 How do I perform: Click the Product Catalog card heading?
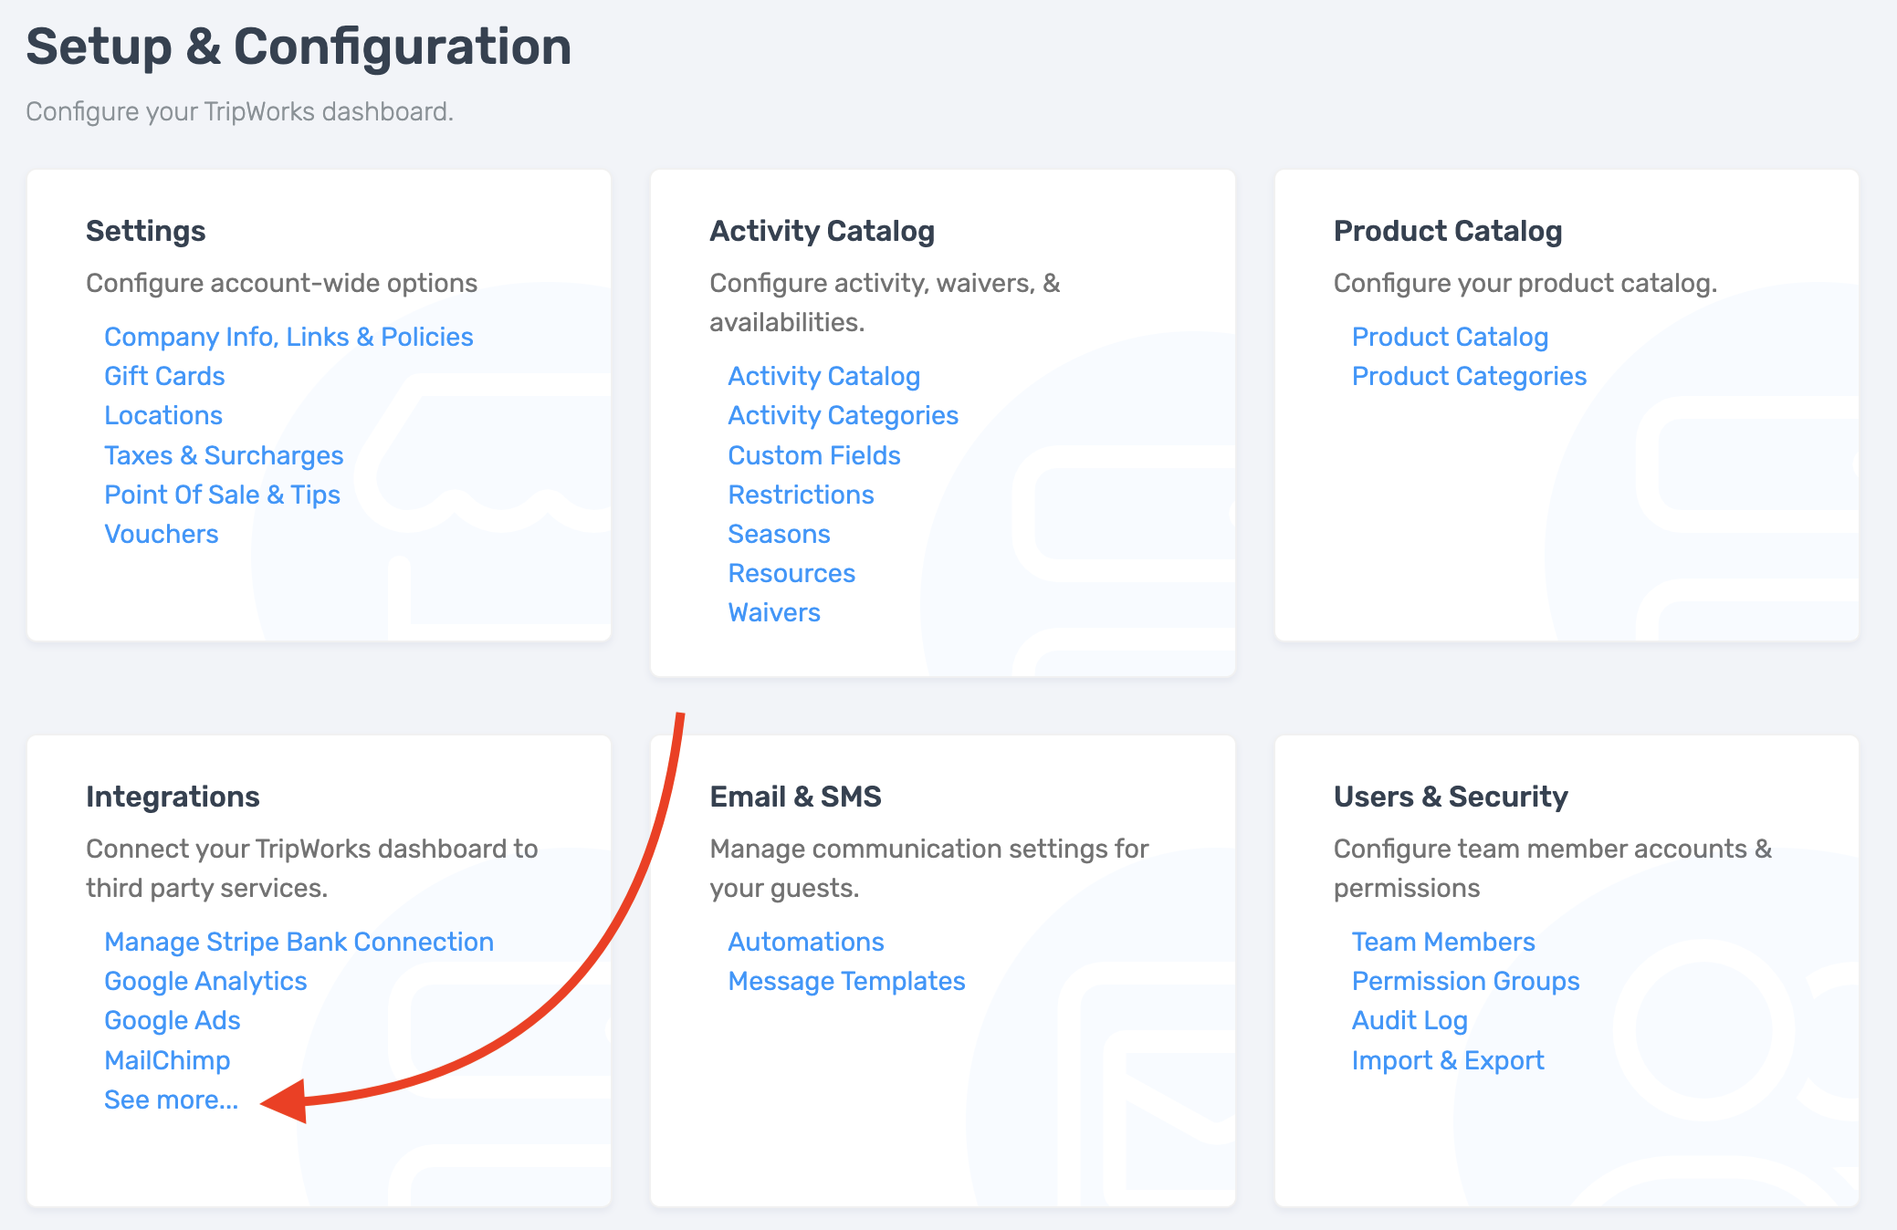coord(1448,231)
